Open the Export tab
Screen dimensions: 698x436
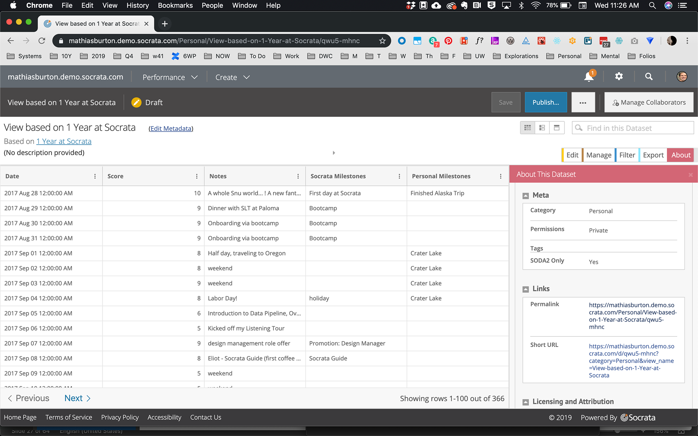653,155
